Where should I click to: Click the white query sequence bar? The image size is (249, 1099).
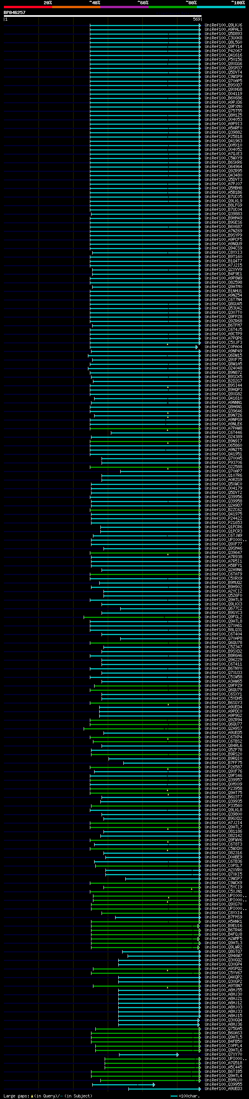(x=103, y=16)
